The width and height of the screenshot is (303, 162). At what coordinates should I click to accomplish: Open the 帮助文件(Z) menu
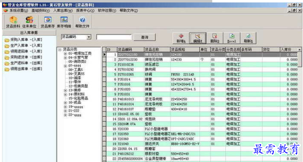pyautogui.click(x=129, y=11)
